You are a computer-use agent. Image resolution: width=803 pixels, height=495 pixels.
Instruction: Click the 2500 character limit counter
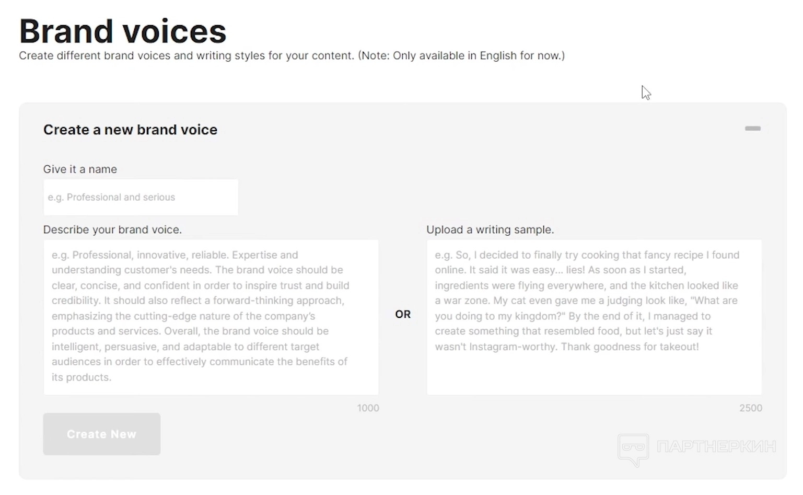click(750, 408)
